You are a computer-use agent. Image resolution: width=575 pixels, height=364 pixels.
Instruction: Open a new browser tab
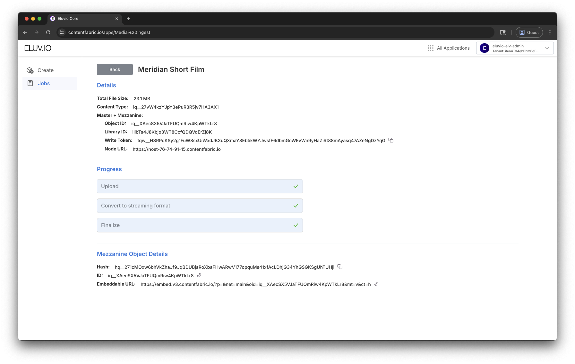[x=128, y=19]
